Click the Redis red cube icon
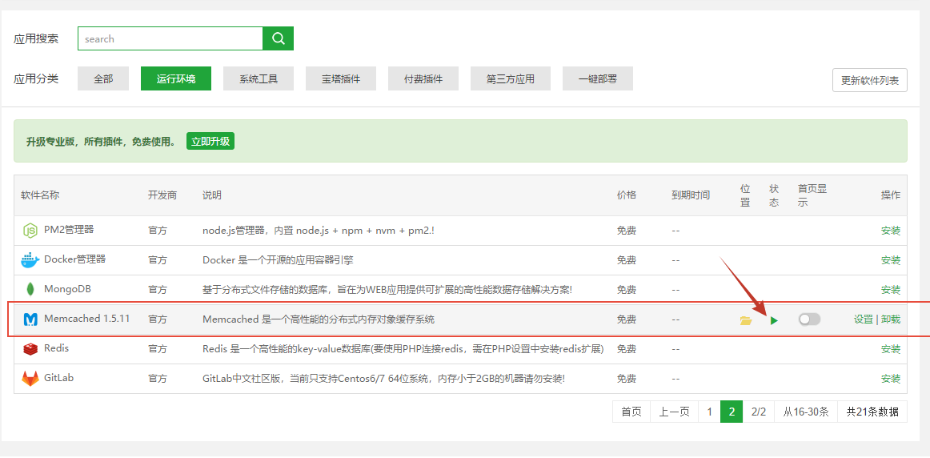This screenshot has height=458, width=930. click(30, 349)
